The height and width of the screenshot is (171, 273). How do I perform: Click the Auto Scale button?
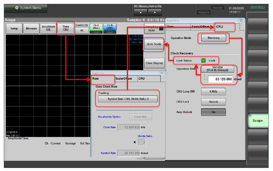(154, 44)
